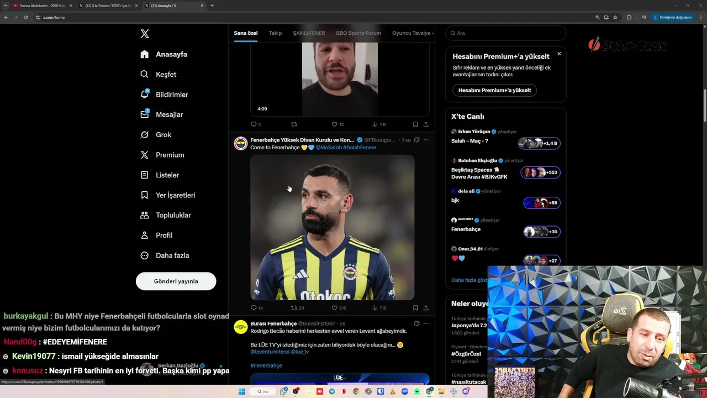Bookmark this page with the star icon

click(x=615, y=17)
